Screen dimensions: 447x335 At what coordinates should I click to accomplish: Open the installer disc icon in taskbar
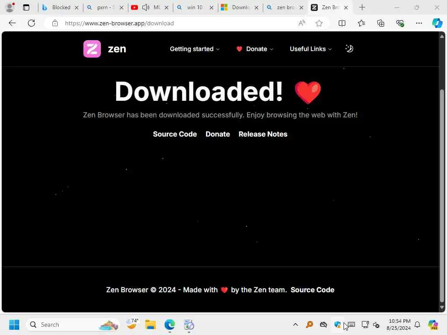tap(189, 325)
